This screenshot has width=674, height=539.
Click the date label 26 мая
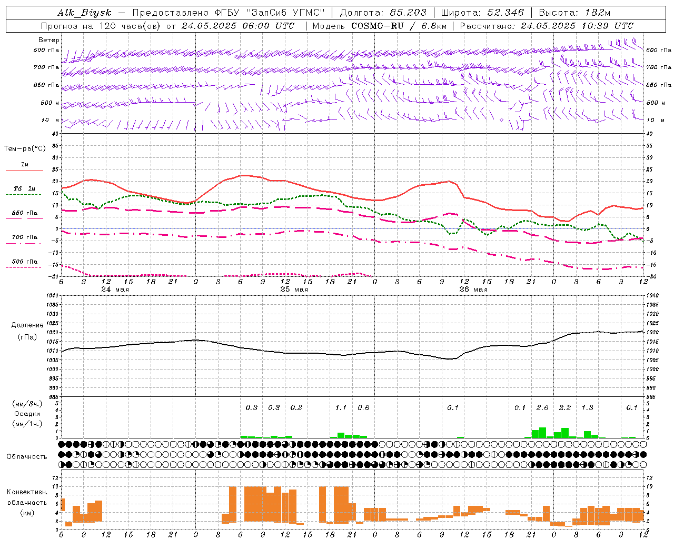point(473,290)
